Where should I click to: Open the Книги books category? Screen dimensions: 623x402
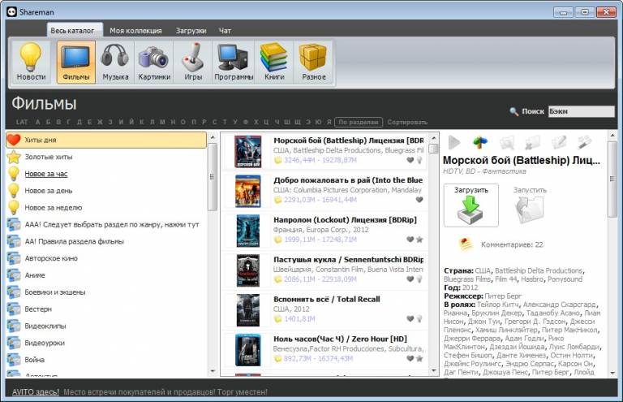274,62
